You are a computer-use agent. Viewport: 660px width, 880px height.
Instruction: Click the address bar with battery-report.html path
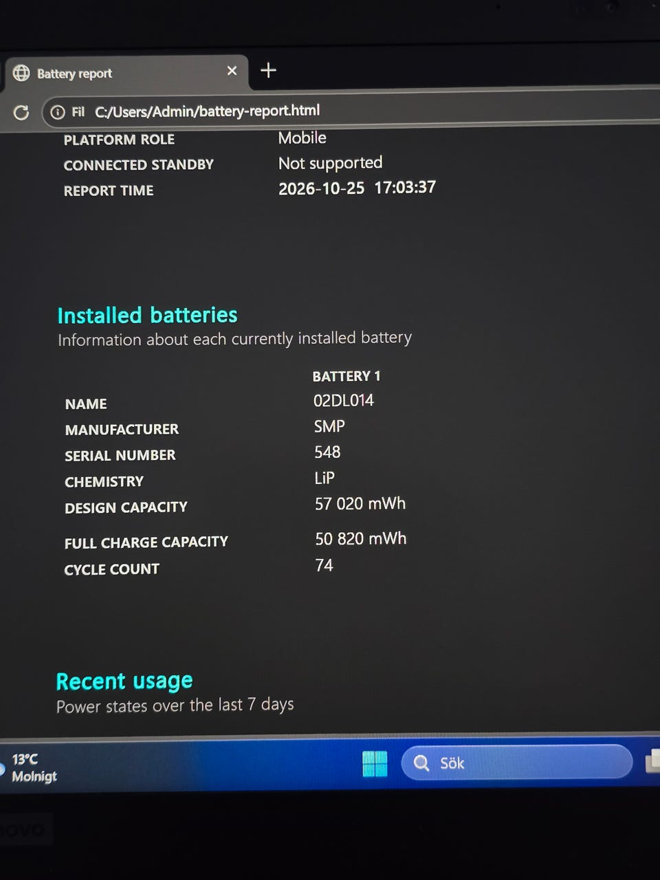click(x=351, y=111)
